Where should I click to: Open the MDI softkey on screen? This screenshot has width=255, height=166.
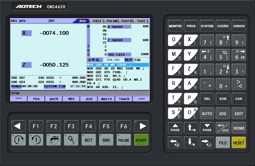click(x=71, y=99)
